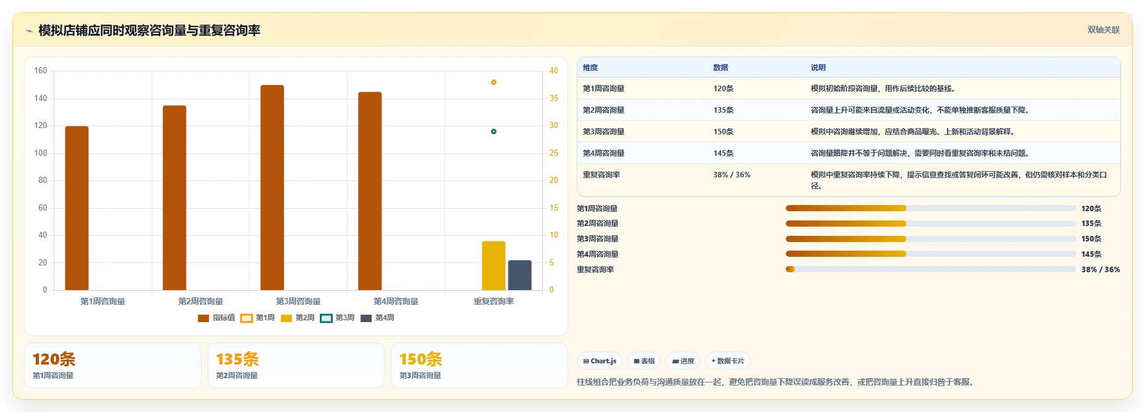Viewport: 1145px width, 412px height.
Task: Open the 150条 第3周咨询量 data card
Action: coord(479,365)
